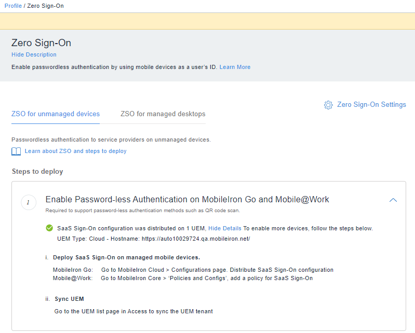
Task: Click the green checkmark status icon
Action: [x=49, y=228]
